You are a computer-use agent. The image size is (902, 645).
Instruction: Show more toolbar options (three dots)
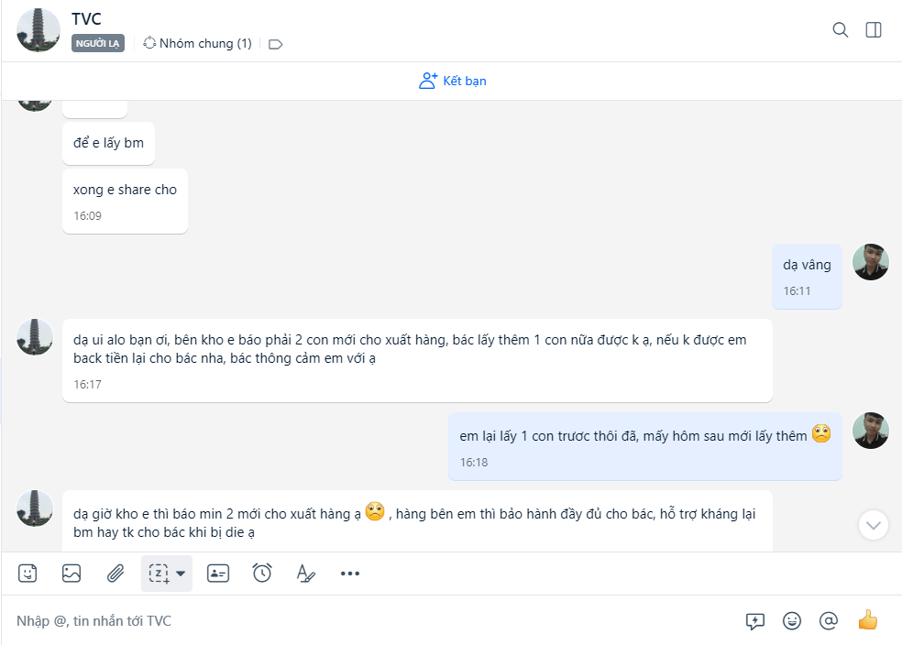[x=350, y=574]
